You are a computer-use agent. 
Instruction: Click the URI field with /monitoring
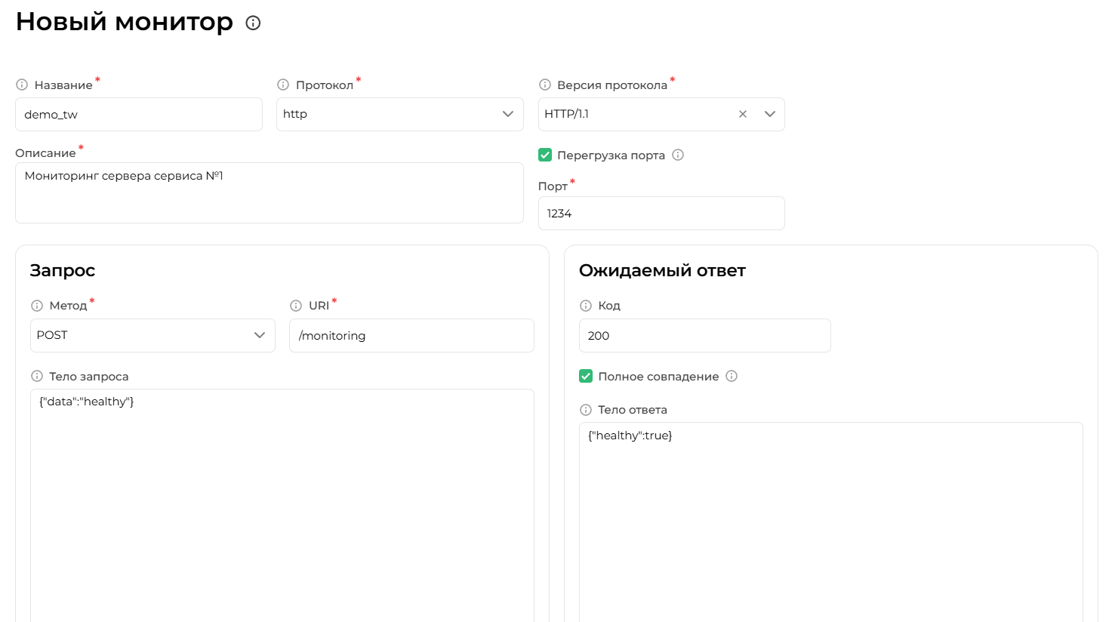411,336
